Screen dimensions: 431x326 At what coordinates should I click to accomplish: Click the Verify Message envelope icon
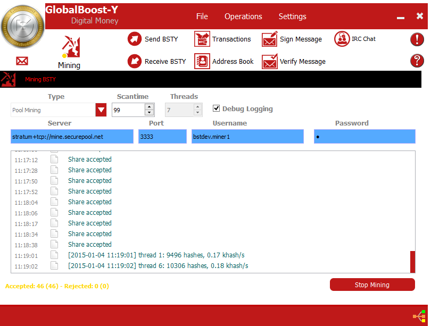point(270,61)
